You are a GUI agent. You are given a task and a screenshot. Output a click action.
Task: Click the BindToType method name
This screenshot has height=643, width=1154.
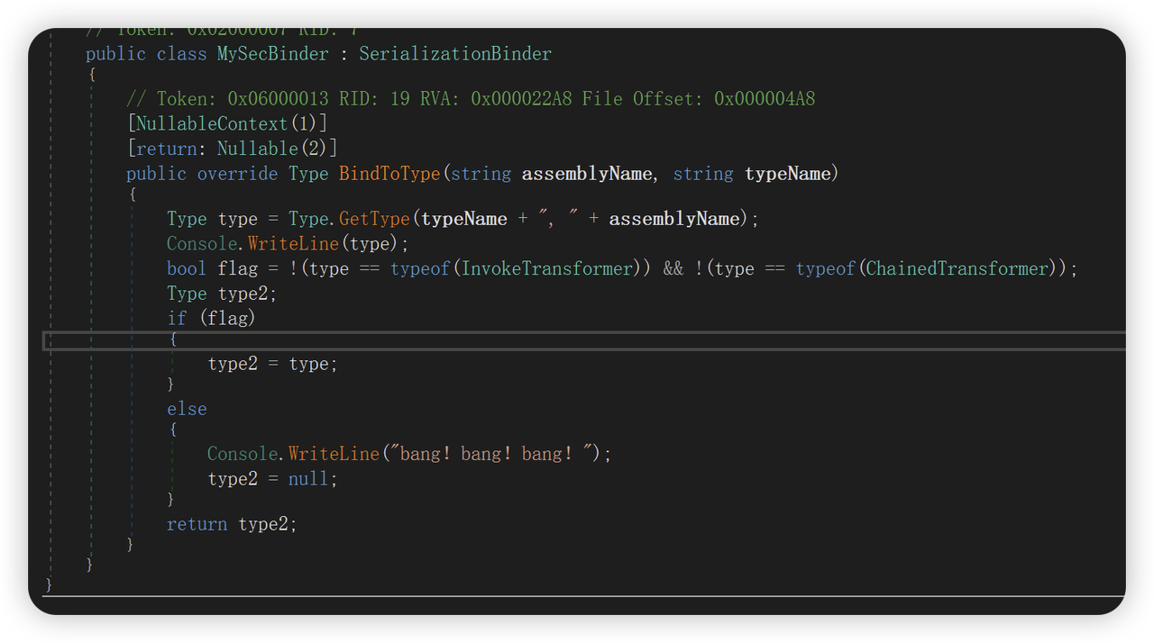(x=389, y=174)
